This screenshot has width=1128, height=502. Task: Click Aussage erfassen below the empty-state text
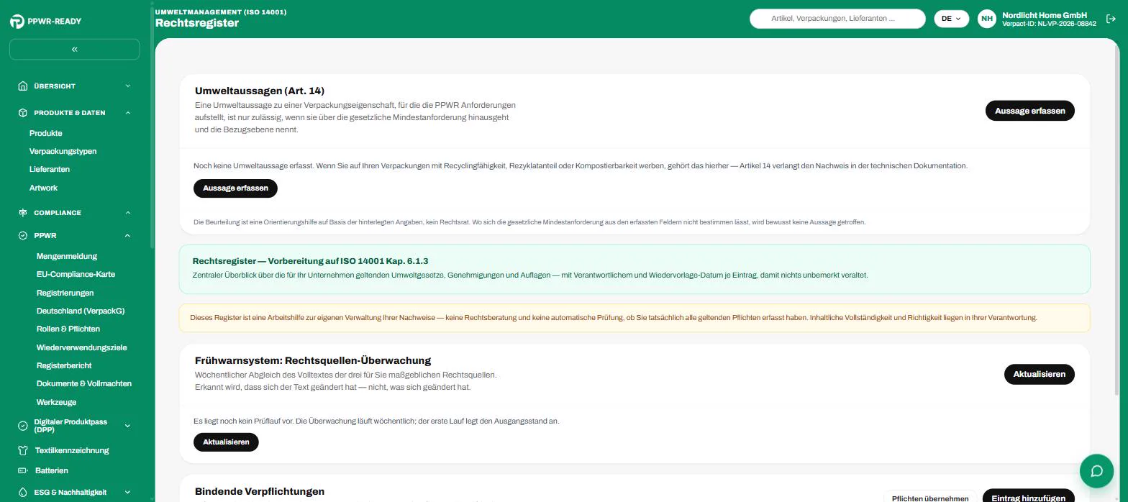[x=235, y=188]
